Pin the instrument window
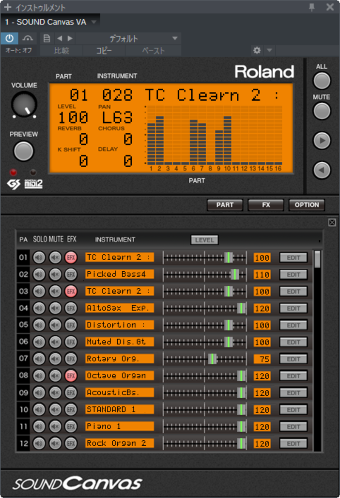The height and width of the screenshot is (498, 340). pyautogui.click(x=312, y=7)
